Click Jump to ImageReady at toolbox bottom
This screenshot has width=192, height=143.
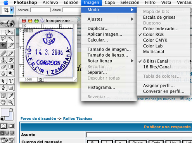tap(7, 140)
